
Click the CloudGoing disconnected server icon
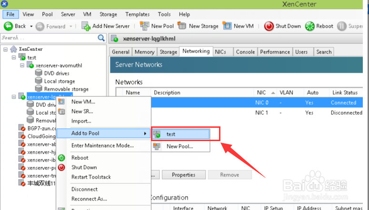(x=22, y=136)
